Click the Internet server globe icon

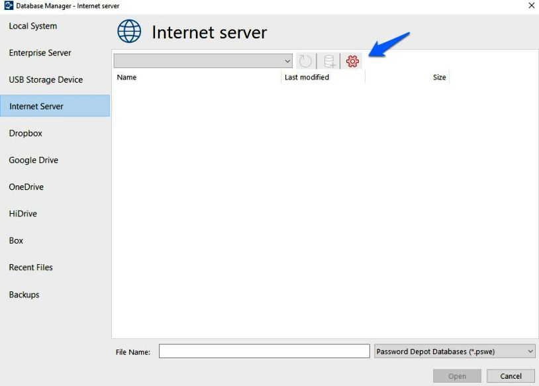point(129,31)
